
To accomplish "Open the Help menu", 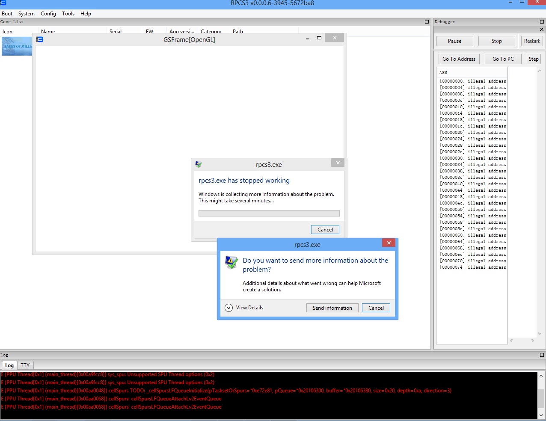I will (86, 14).
